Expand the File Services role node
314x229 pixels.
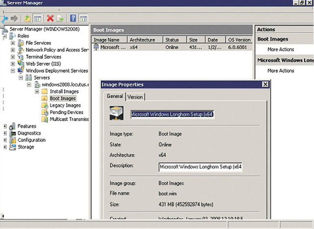point(13,43)
